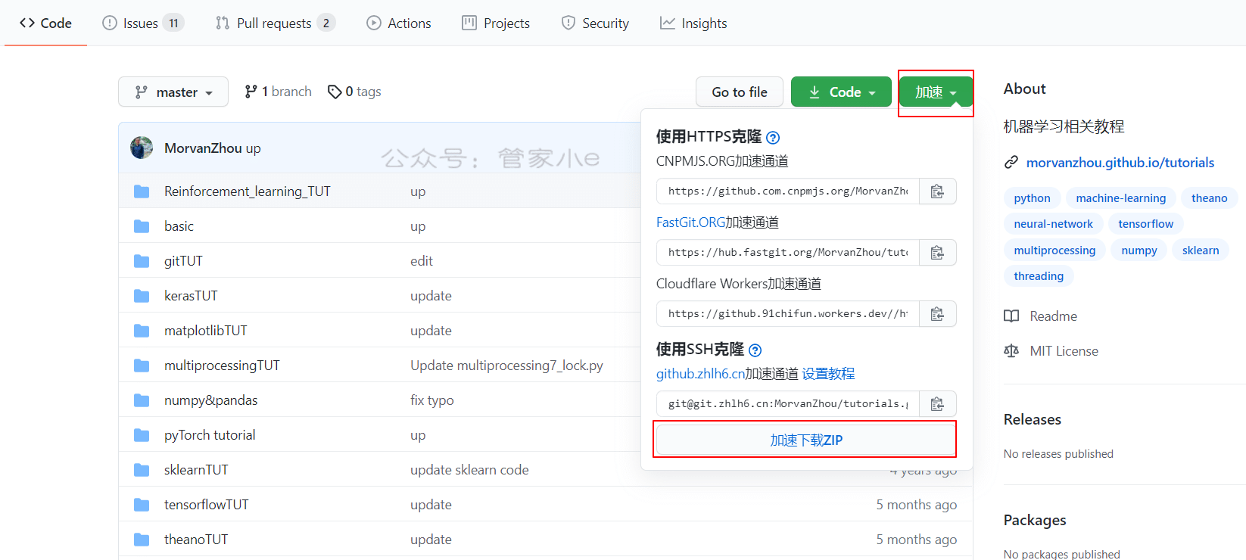Open the Reinforcement_learning_TUT folder
Screen dimensions: 1246x560
point(248,191)
